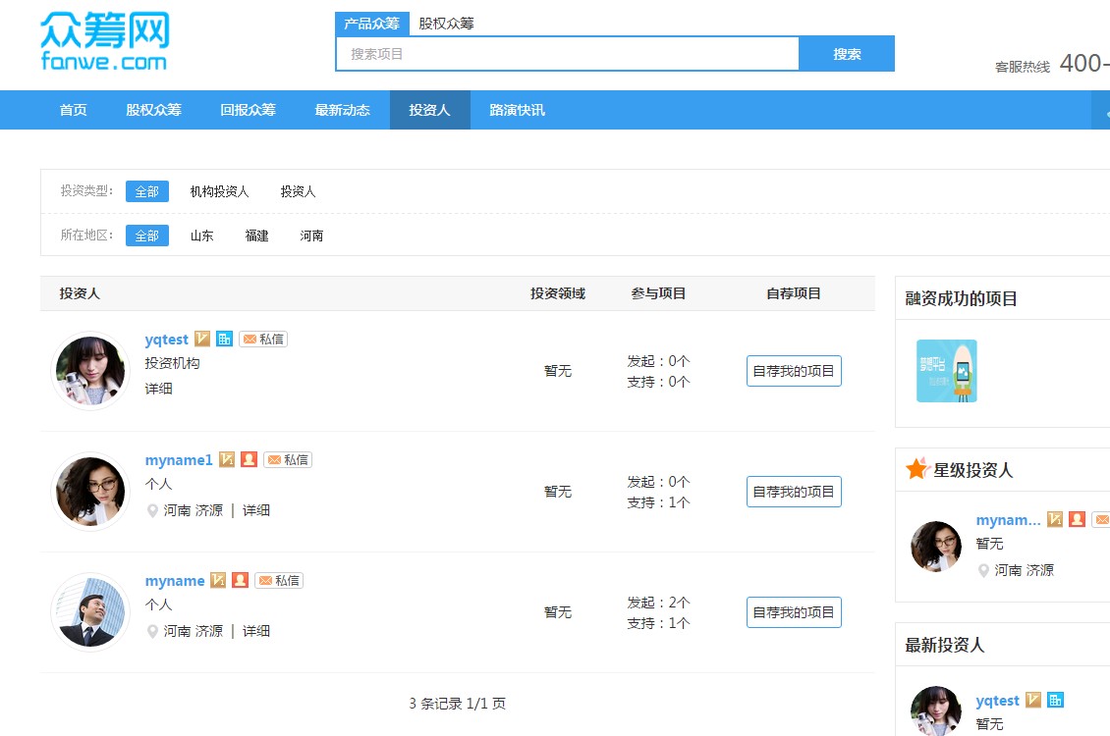Image resolution: width=1110 pixels, height=736 pixels.
Task: Open 路演快讯 in the navigation bar
Action: click(x=517, y=110)
